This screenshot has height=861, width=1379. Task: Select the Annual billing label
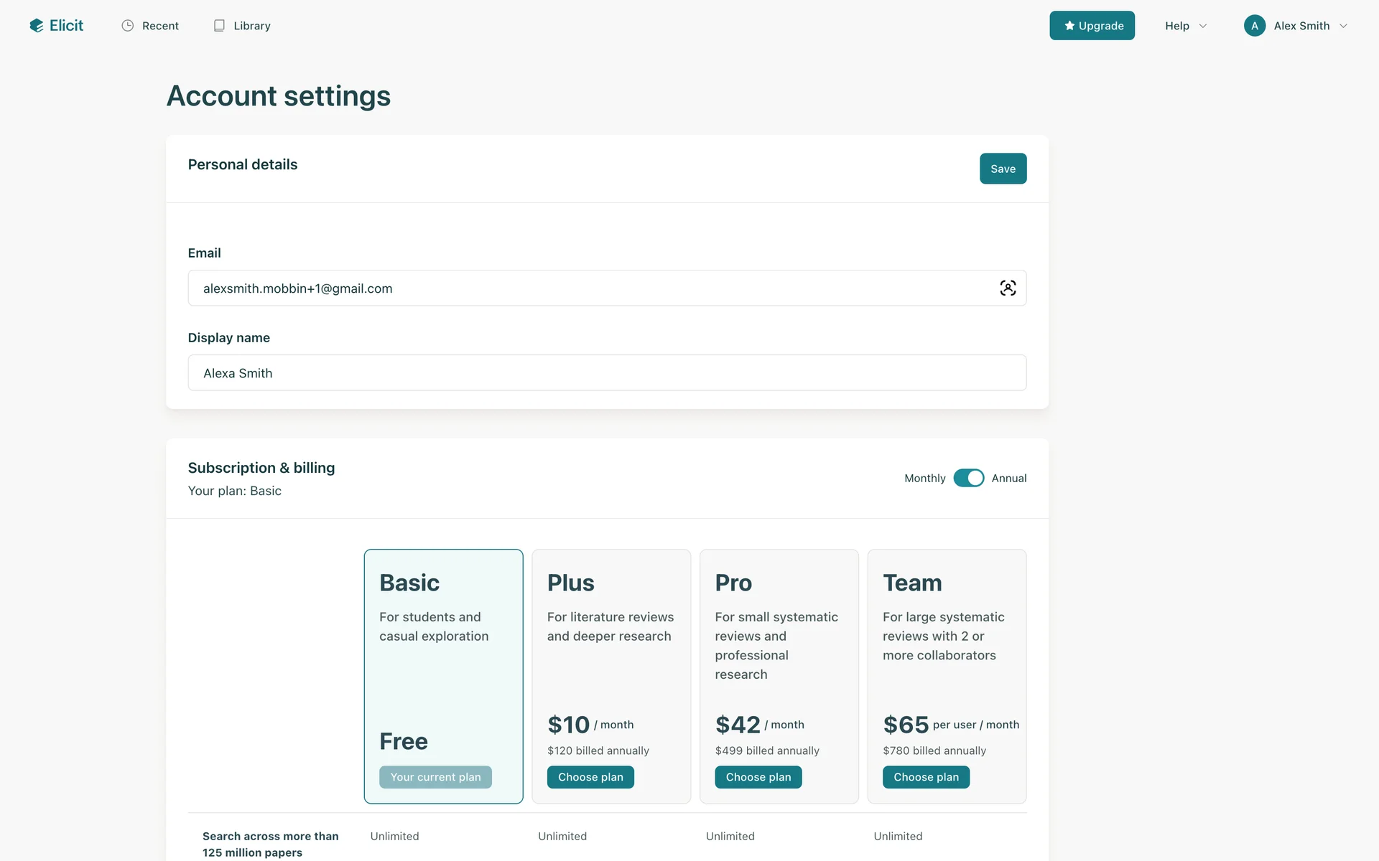point(1008,478)
